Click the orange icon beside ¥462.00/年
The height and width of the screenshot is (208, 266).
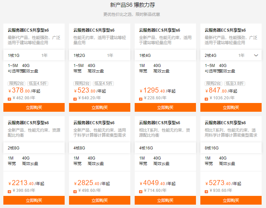[x=9, y=99]
